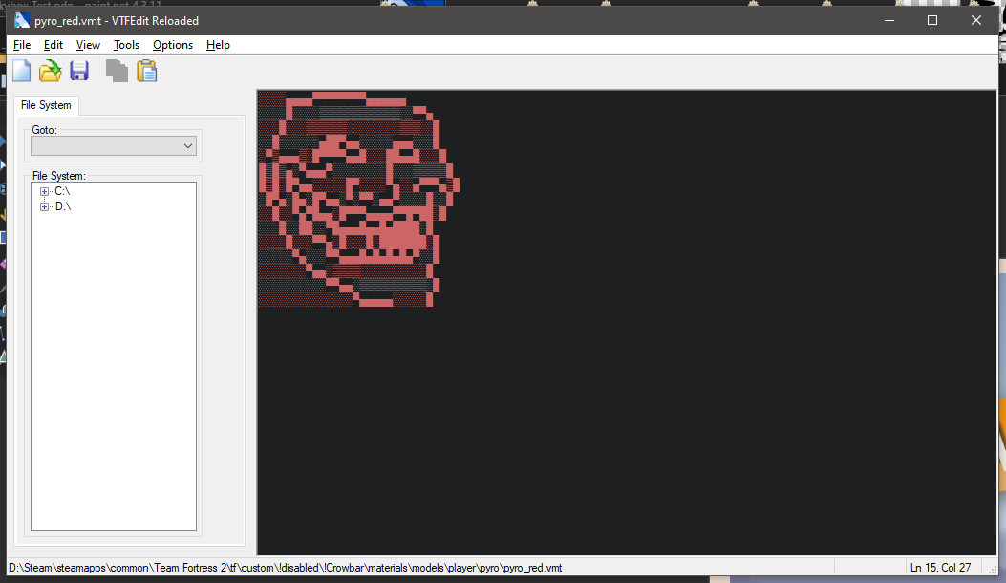Screen dimensions: 1006x583
Task: Save pyro_red.vmt with the floppy disk icon
Action: point(78,70)
